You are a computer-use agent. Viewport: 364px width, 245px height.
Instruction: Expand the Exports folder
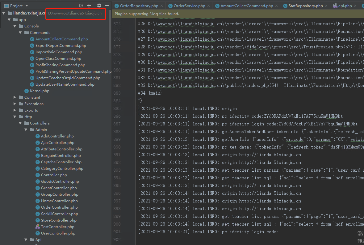click(15, 110)
